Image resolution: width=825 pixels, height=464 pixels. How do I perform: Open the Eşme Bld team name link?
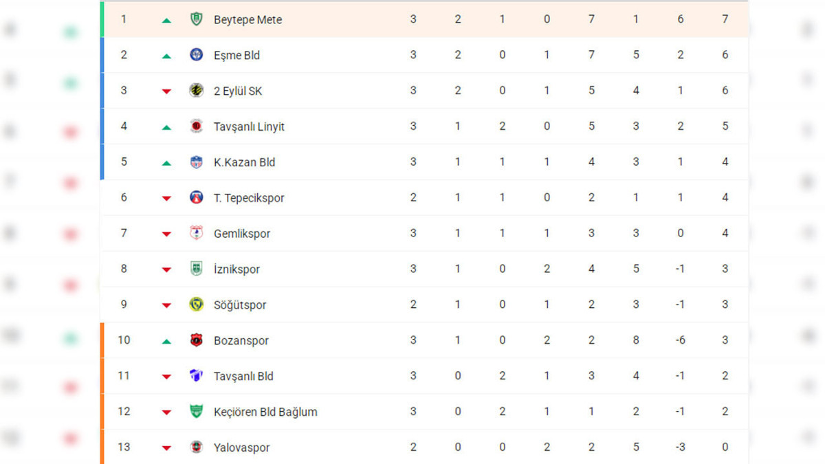coord(236,55)
